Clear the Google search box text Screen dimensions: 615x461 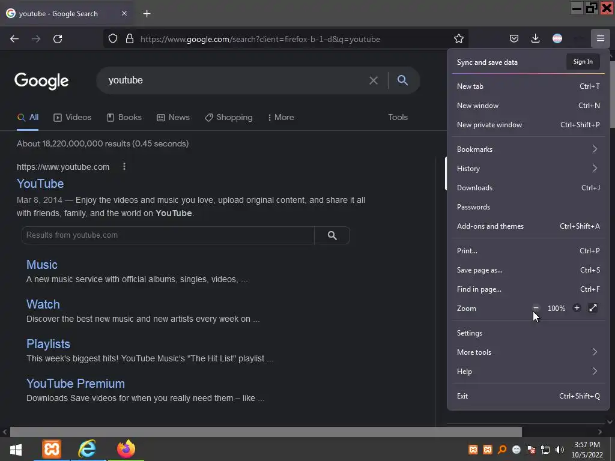pyautogui.click(x=374, y=80)
